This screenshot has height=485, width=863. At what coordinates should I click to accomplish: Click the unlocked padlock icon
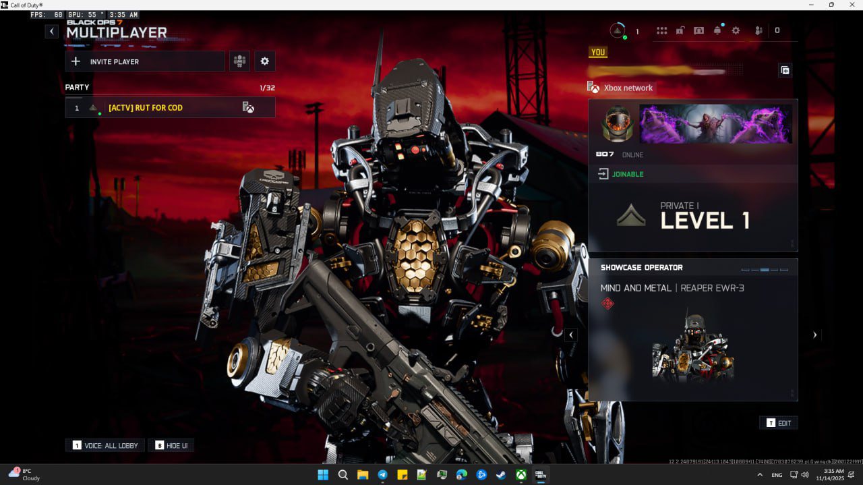[x=680, y=30]
